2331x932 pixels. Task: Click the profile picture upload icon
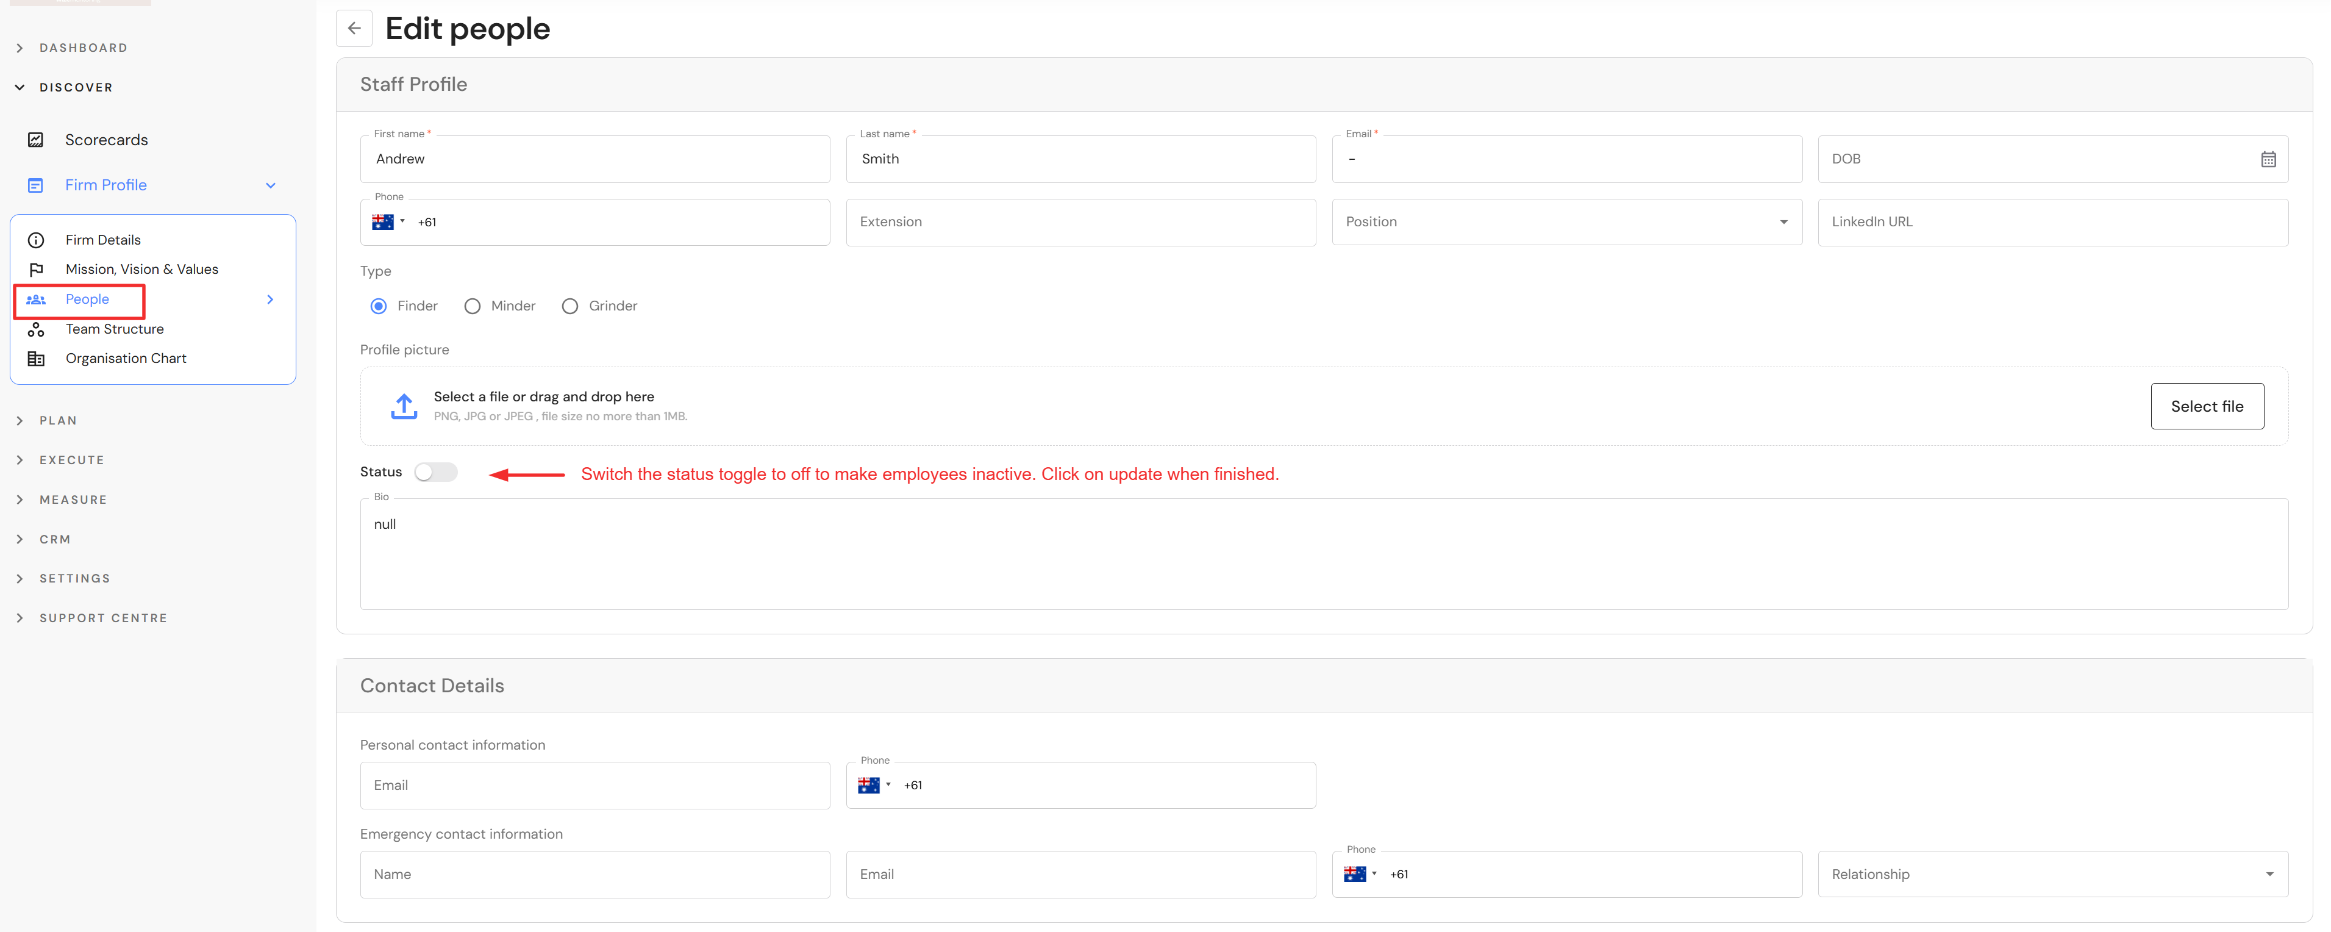(x=404, y=406)
